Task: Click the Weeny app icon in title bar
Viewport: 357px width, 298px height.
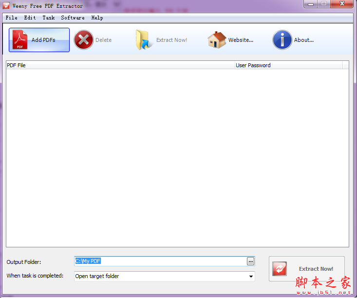Action: [6, 6]
